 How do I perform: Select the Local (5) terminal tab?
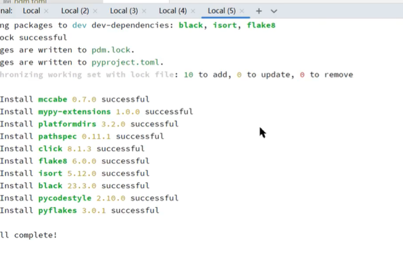click(x=222, y=11)
